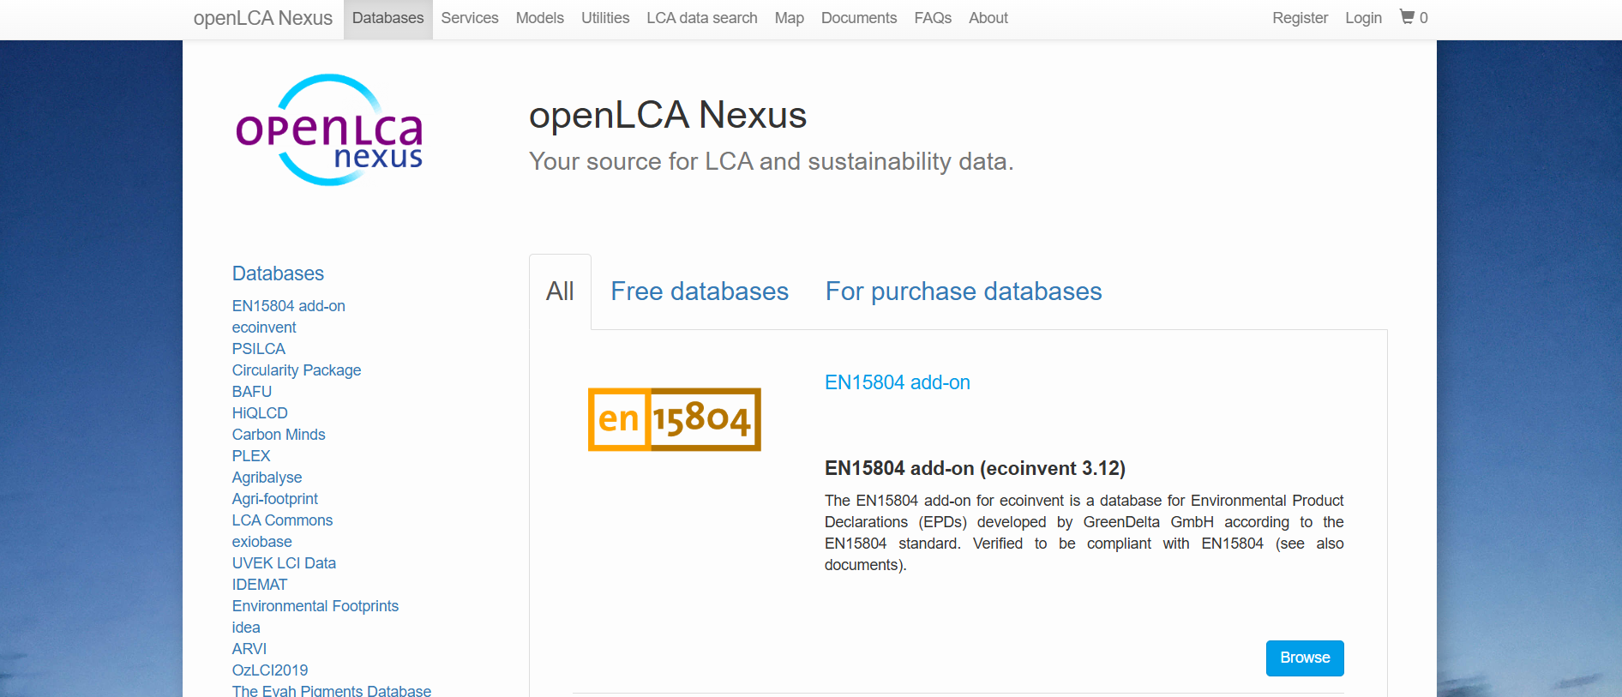Screen dimensions: 1622x697
Task: Click the Register link
Action: 1300,18
